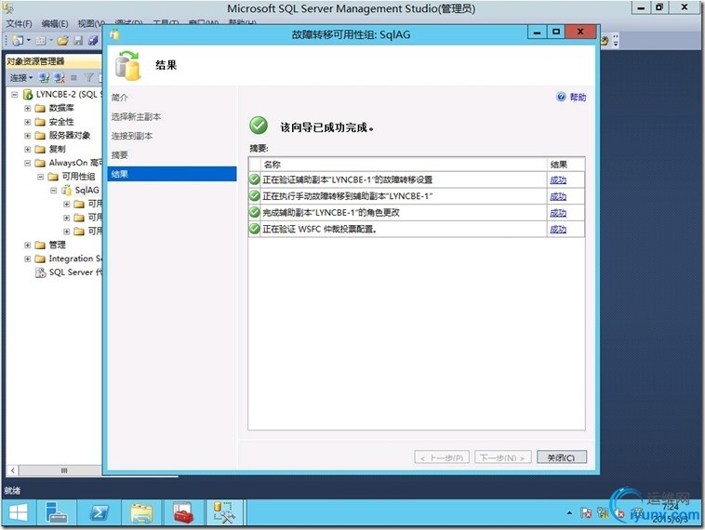
Task: Click the 名称 column header
Action: [x=404, y=164]
